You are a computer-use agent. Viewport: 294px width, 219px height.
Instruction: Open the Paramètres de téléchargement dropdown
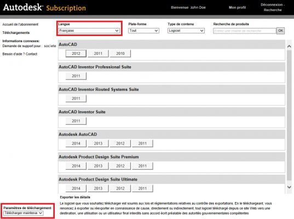(x=24, y=213)
